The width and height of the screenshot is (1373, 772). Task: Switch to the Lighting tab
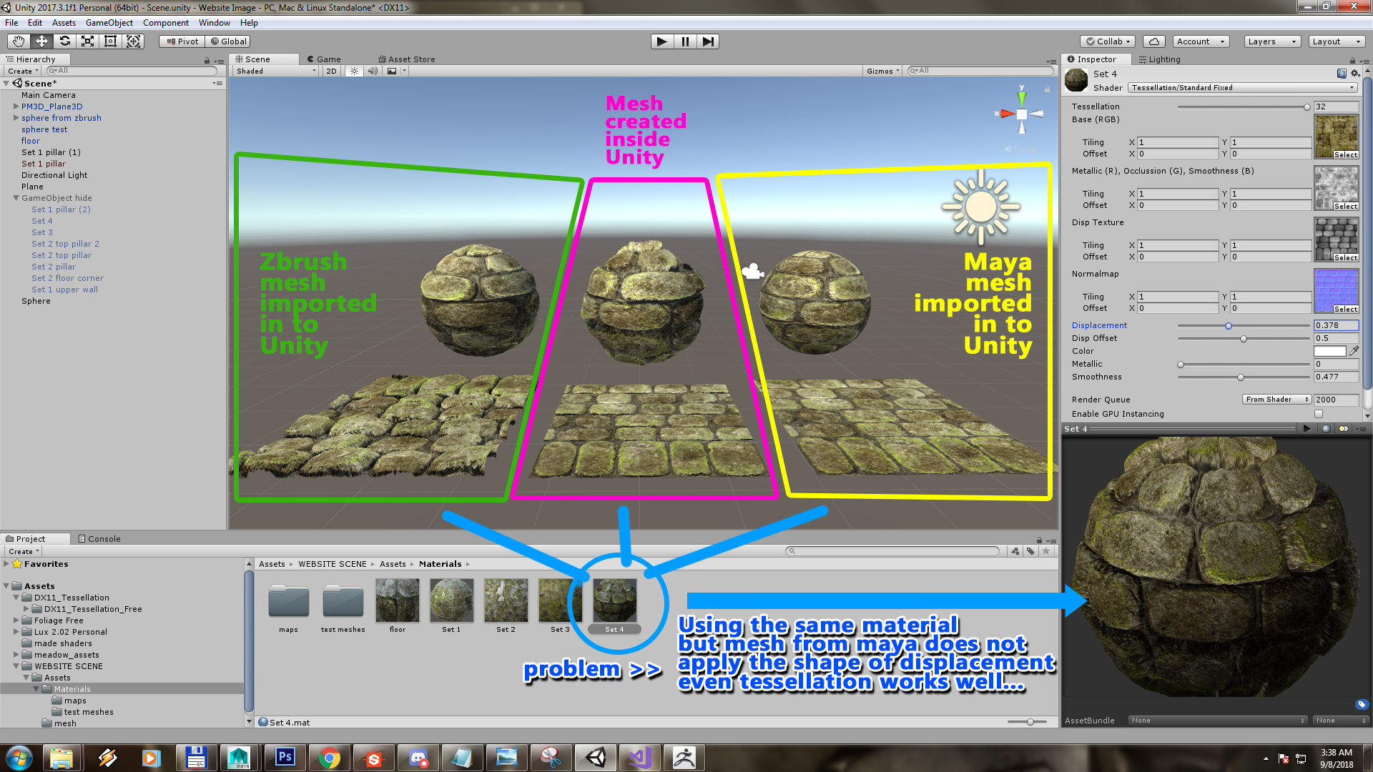point(1159,59)
